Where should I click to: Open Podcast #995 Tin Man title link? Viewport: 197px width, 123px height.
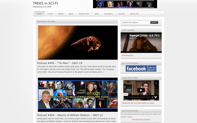(60, 63)
